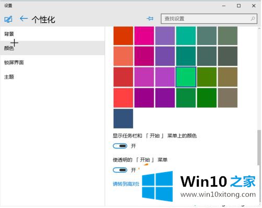Pick the navy blue swatch in the last row
The height and width of the screenshot is (208, 262).
tap(123, 119)
